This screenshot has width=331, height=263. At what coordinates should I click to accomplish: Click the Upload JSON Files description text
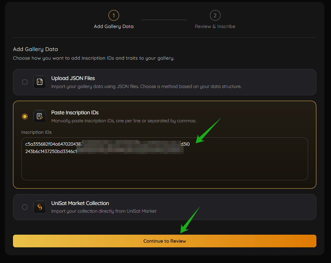[146, 86]
